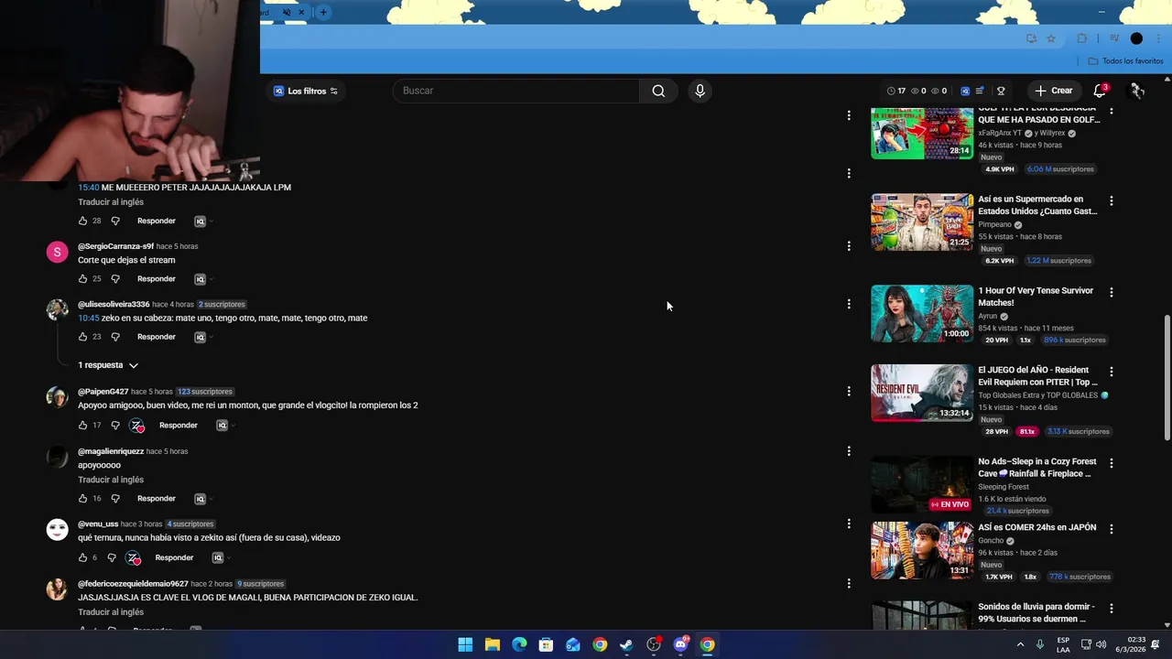This screenshot has width=1172, height=659.
Task: Open the notifications bell
Action: (x=1100, y=91)
